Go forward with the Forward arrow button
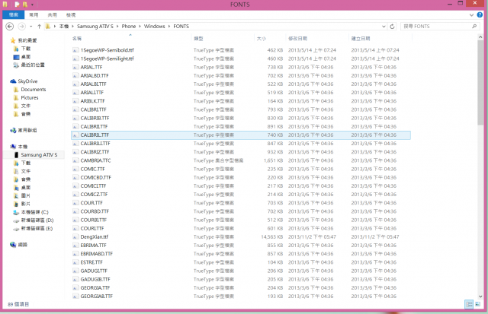Viewport: 488px width, 314px height. click(21, 27)
